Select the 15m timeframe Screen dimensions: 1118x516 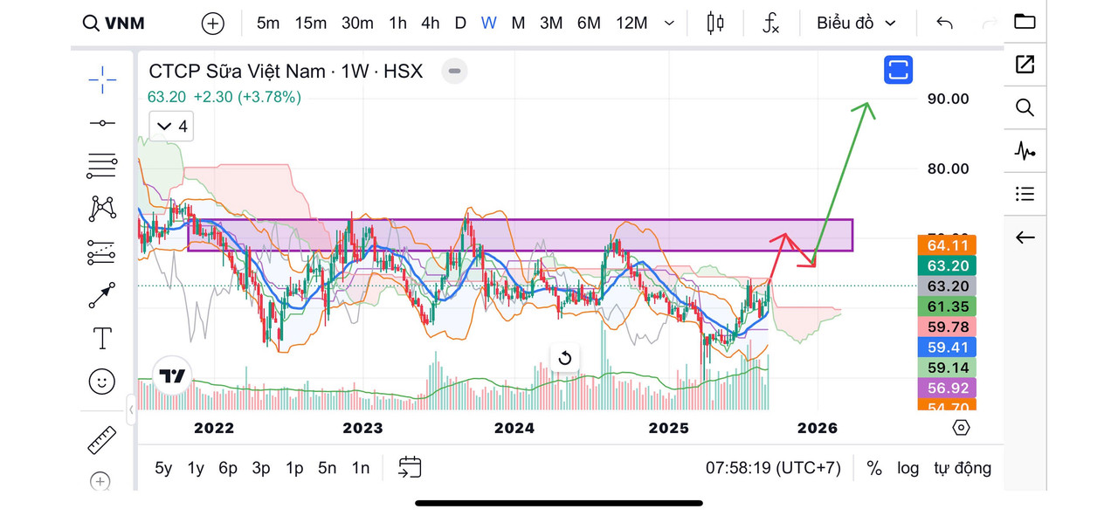pyautogui.click(x=310, y=24)
